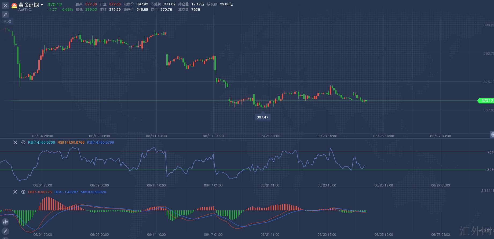Screen dimensions: 494x239
Task: Click the gold ingot instrument logo
Action: tap(14, 5)
